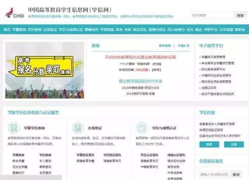Click the 学籍学历查询 service heading

pos(34,128)
